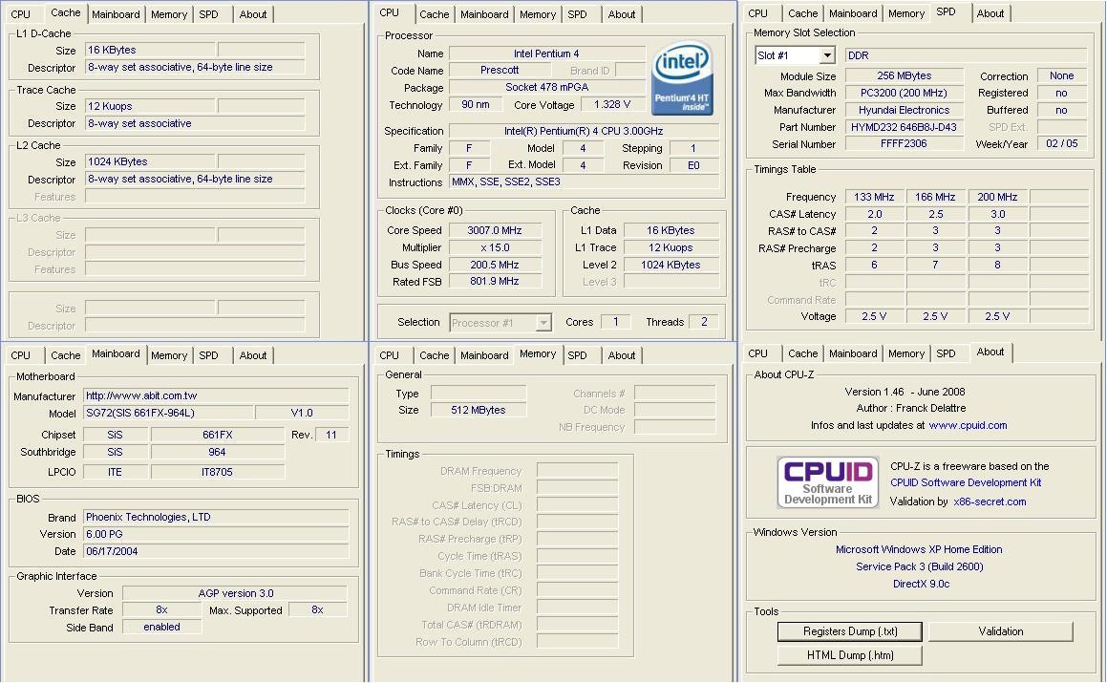In the Processor window, switch to the Memory tab
The width and height of the screenshot is (1107, 683).
click(x=538, y=14)
